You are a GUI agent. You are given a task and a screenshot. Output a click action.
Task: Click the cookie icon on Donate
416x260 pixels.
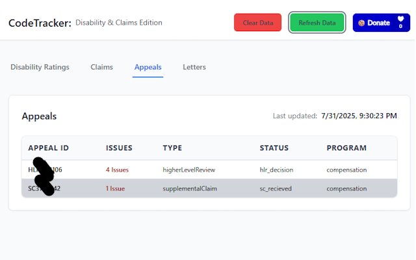pyautogui.click(x=361, y=23)
